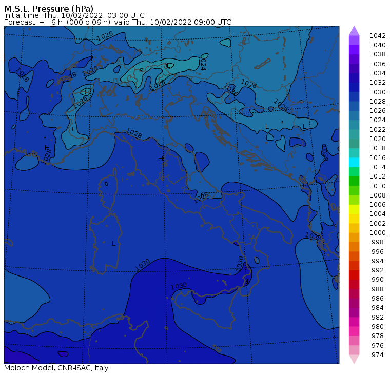The height and width of the screenshot is (375, 390).
Task: Click the purple upper arrow of the colorbar
Action: (x=354, y=31)
